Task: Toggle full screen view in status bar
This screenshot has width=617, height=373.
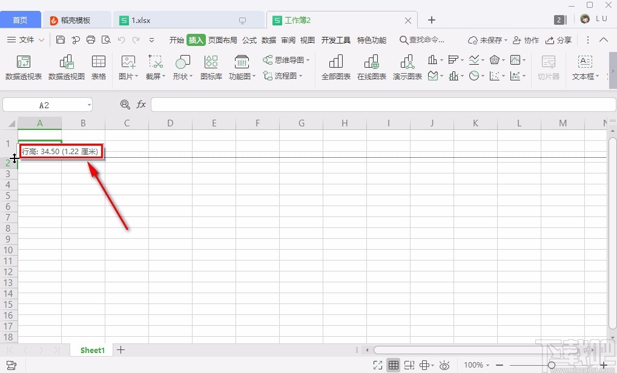Action: coord(377,365)
